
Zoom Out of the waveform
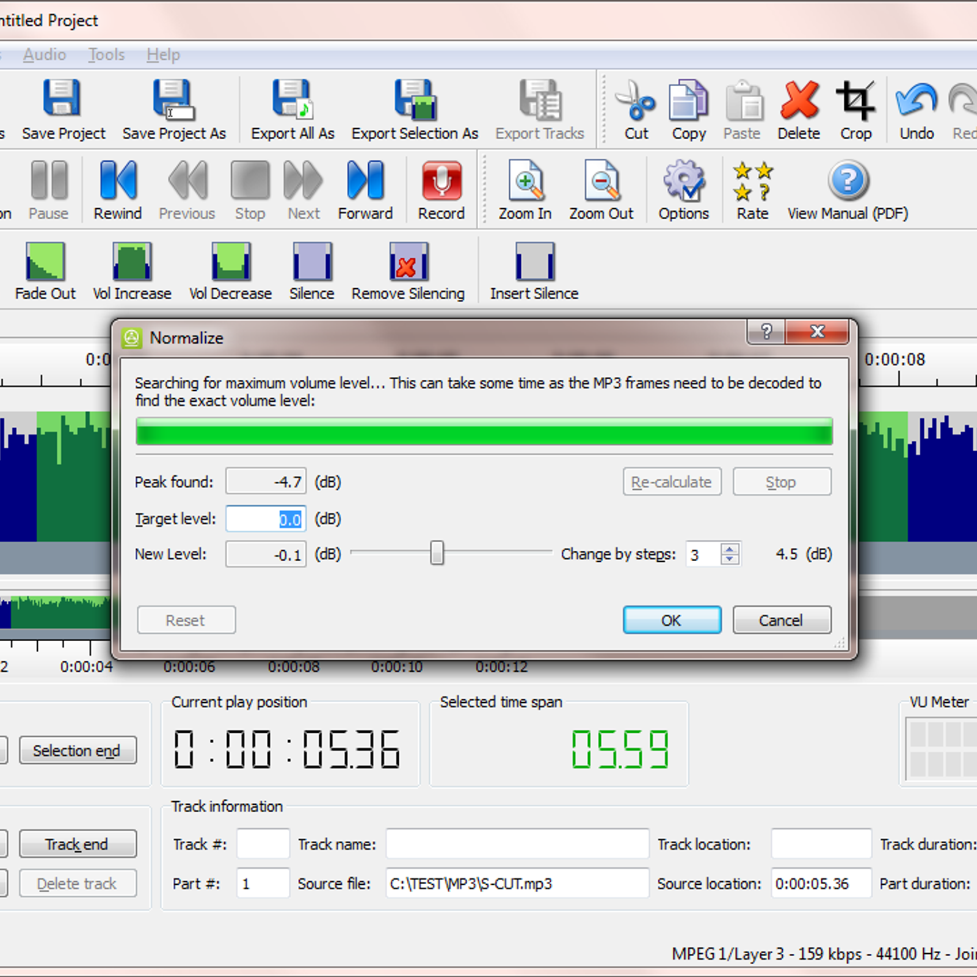coord(601,180)
